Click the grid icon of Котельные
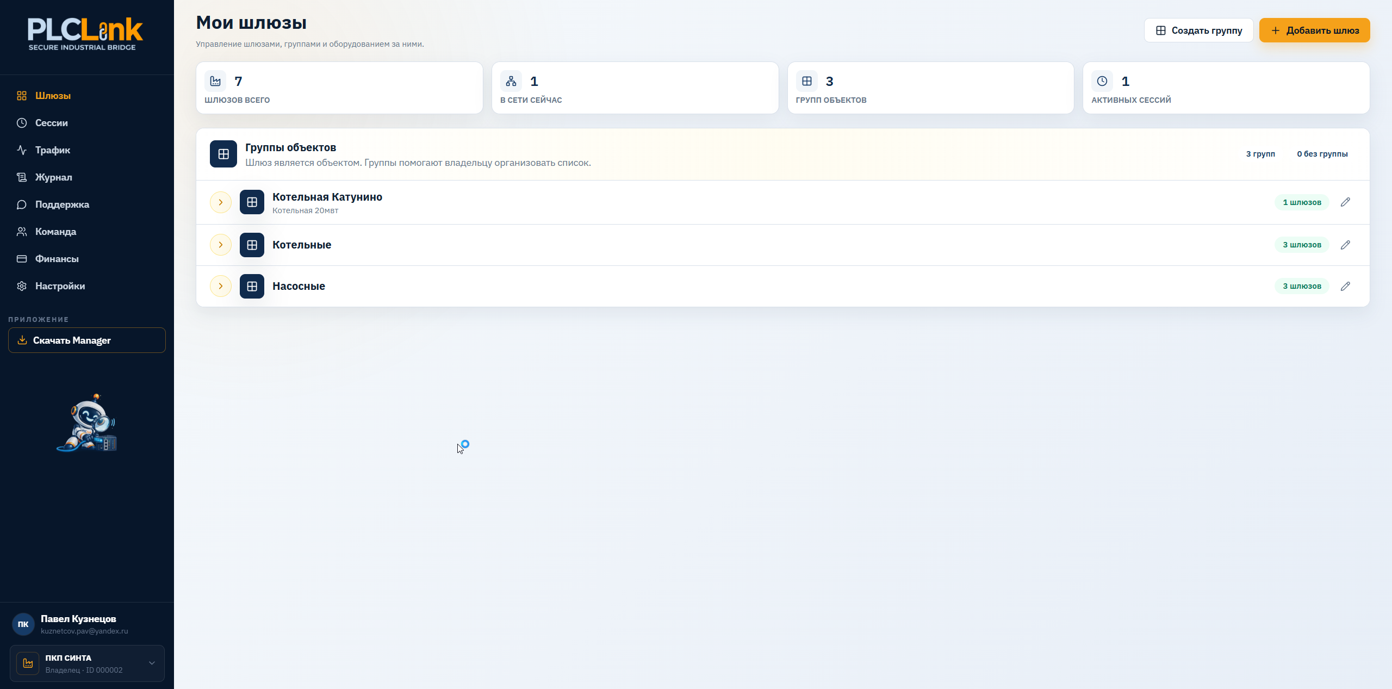Viewport: 1392px width, 689px height. [252, 245]
